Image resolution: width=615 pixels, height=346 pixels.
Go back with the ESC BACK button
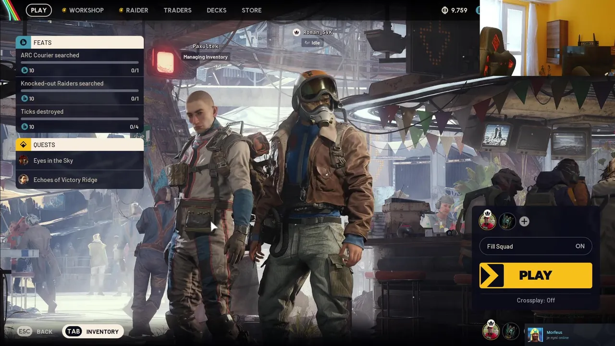point(35,332)
